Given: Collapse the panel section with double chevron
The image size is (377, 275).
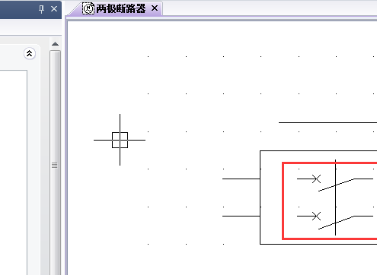Looking at the screenshot, I should point(30,53).
